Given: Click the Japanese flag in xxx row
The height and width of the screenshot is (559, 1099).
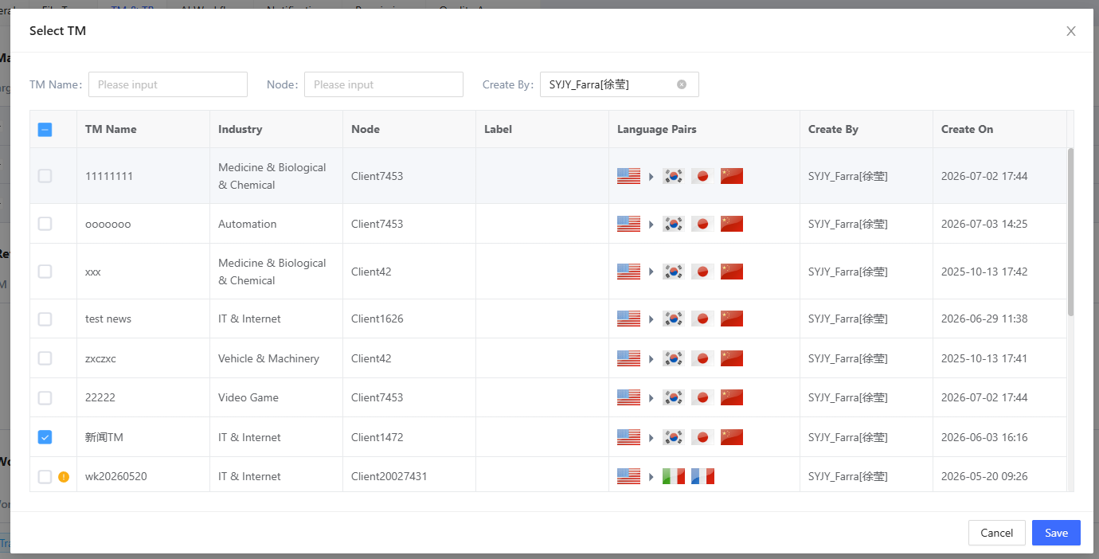Looking at the screenshot, I should [x=702, y=272].
